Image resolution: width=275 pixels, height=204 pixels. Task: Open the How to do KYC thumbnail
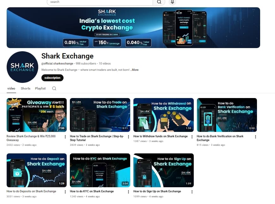coord(100,170)
